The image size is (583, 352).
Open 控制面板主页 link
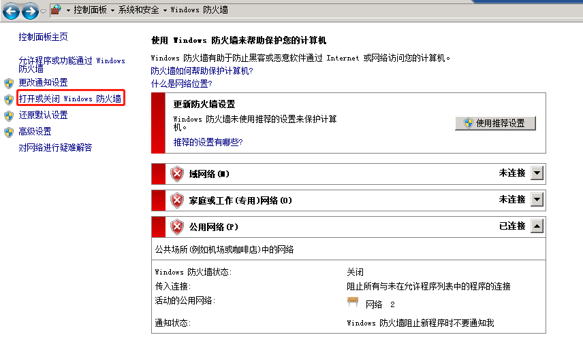(x=43, y=37)
